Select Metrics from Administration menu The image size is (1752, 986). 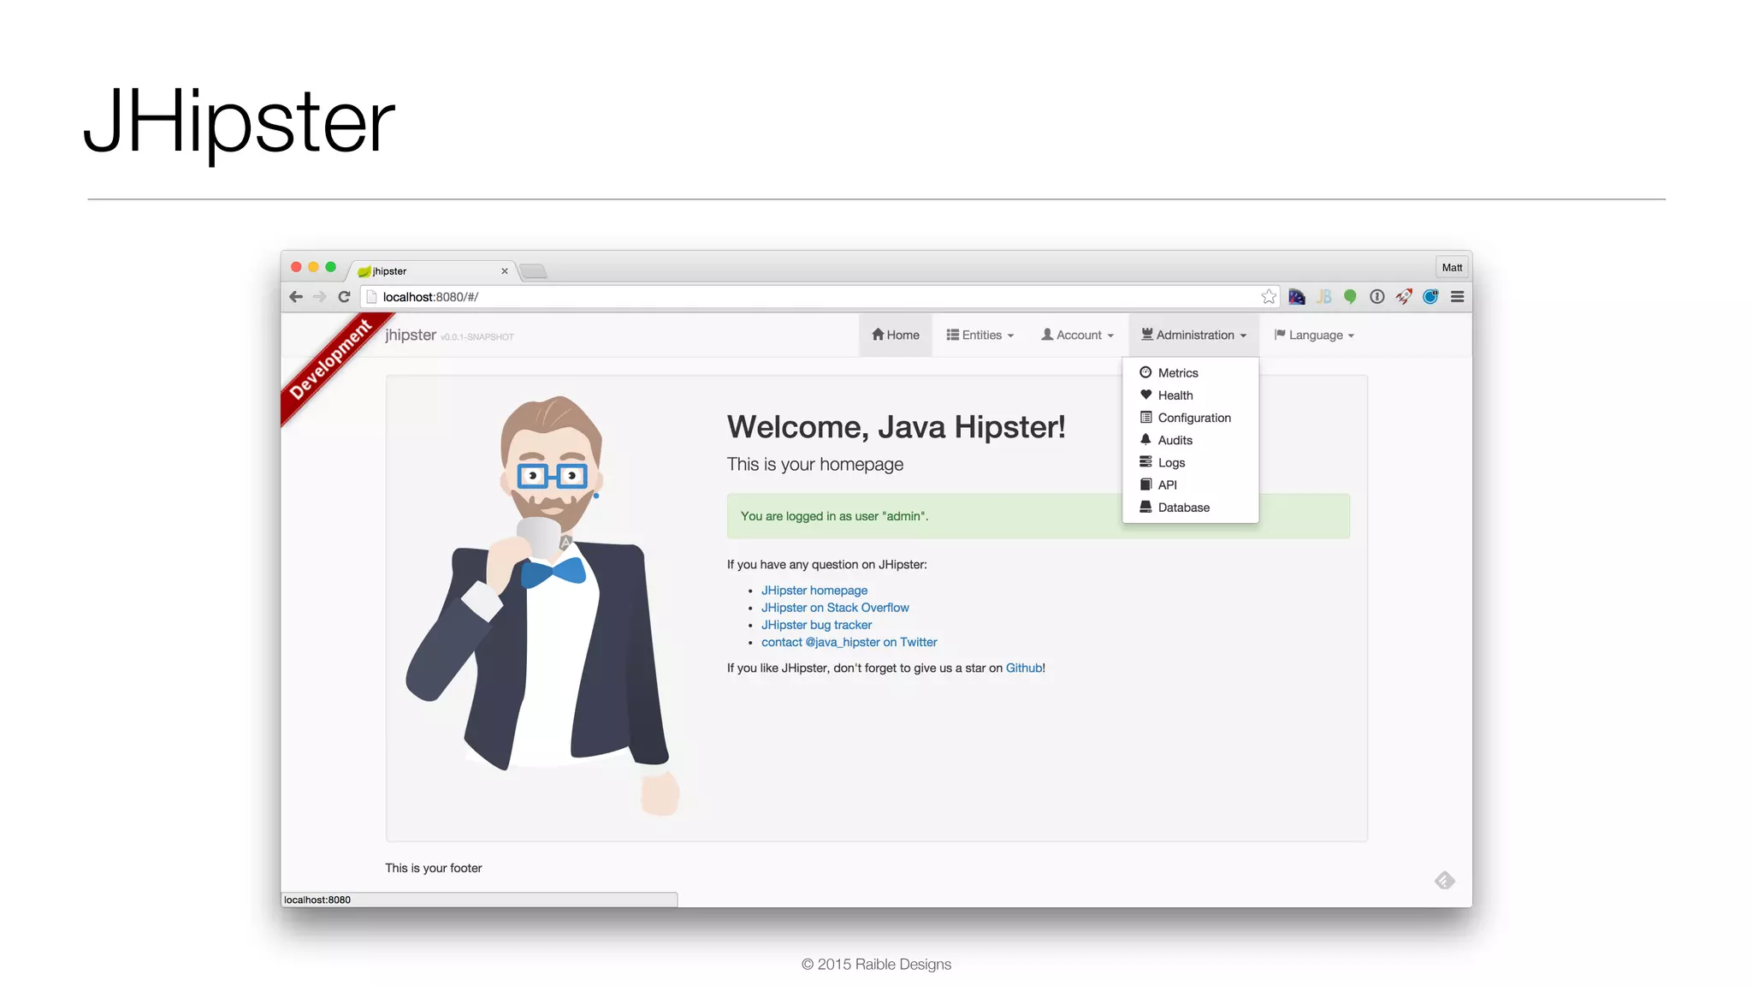click(x=1177, y=373)
